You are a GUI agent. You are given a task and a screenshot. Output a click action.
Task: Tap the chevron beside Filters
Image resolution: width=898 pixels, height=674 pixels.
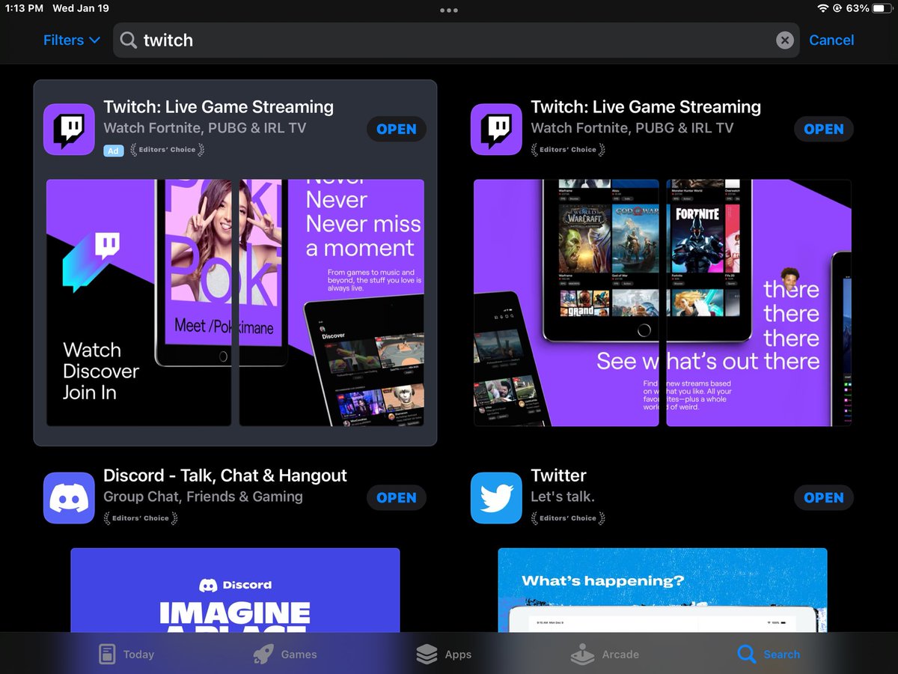click(x=94, y=40)
